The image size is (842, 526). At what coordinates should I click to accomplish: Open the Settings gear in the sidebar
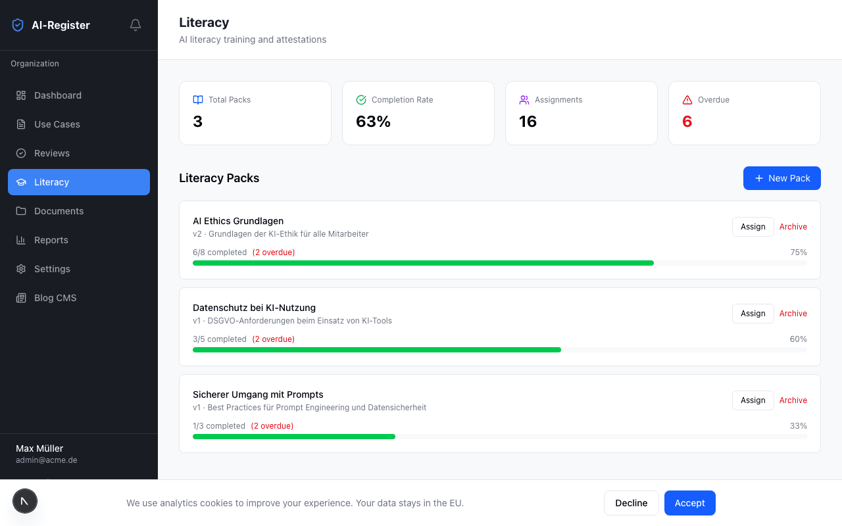coord(20,269)
